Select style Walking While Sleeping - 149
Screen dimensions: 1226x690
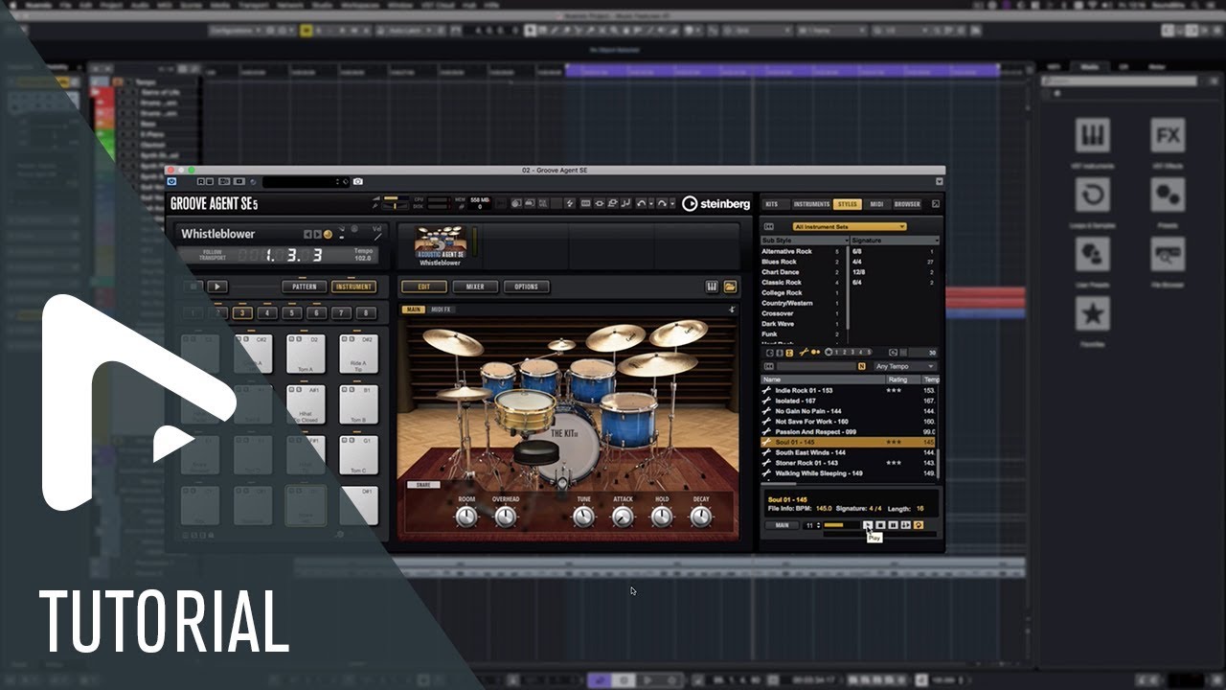point(850,473)
